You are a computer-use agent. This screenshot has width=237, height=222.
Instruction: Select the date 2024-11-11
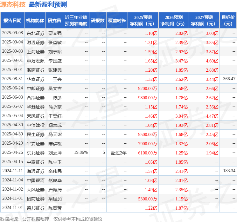12,171
